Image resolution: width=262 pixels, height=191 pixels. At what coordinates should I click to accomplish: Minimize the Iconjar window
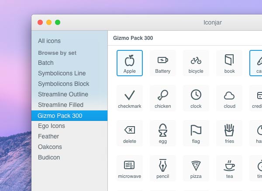(x=49, y=22)
